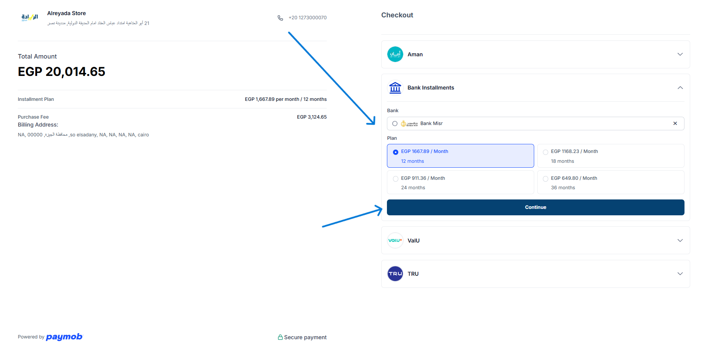Expand the Aman payment option chevron
Screen dimensions: 711x346
(680, 54)
